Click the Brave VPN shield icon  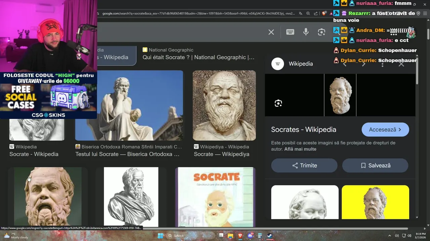[x=418, y=13]
